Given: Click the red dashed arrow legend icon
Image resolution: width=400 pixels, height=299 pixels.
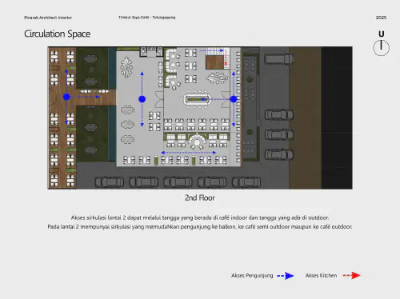Looking at the screenshot, I should [351, 275].
